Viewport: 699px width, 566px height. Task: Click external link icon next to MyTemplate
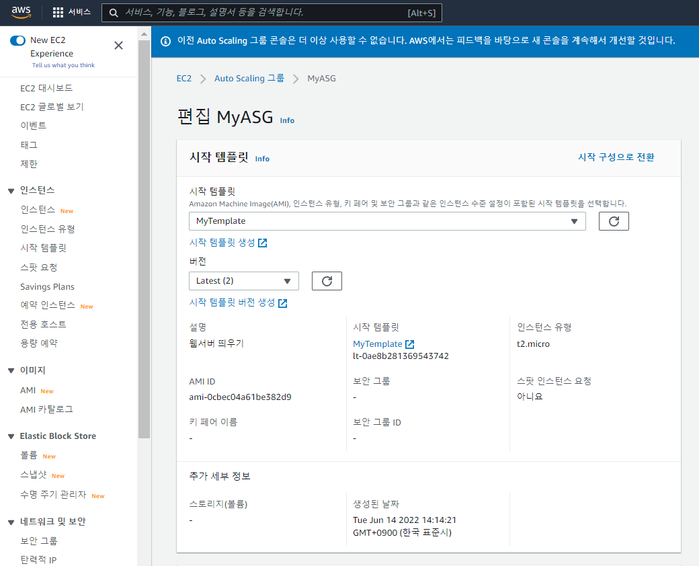(410, 344)
